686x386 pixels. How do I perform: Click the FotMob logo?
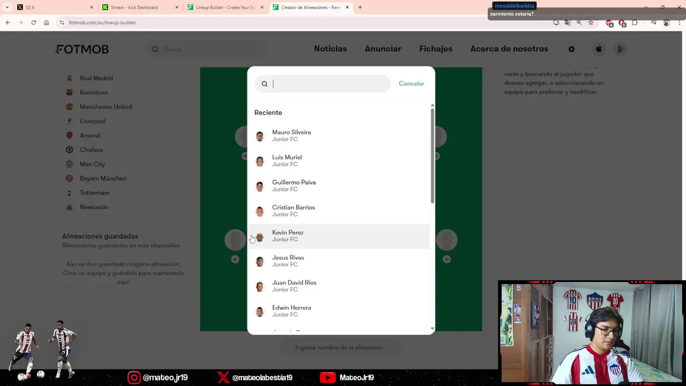83,49
